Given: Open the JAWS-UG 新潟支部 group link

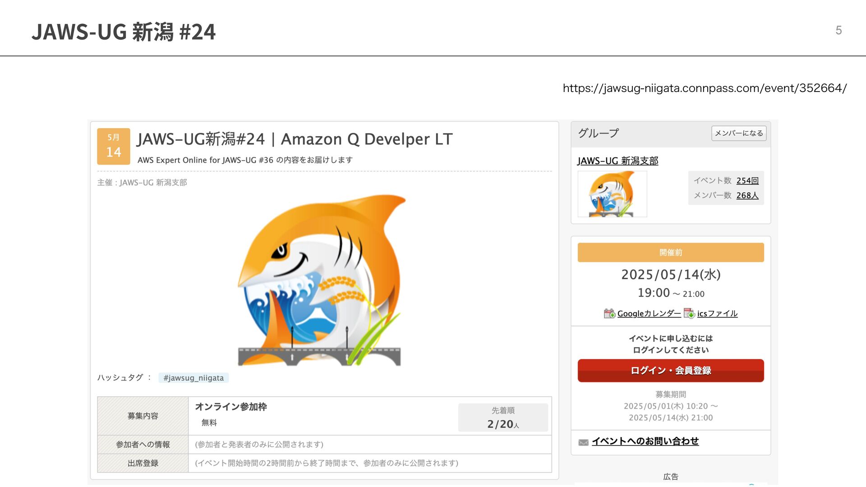Looking at the screenshot, I should [617, 161].
